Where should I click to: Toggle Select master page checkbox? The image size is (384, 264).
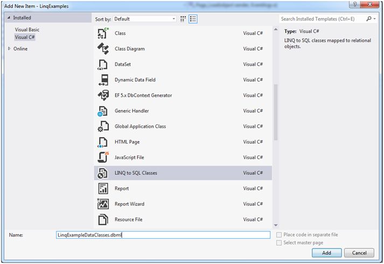point(278,242)
